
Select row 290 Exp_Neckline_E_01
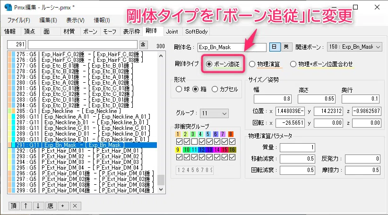coord(82,139)
